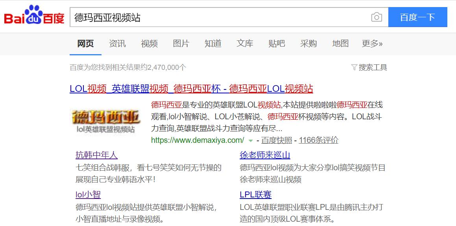Click the search tools filter icon
Image resolution: width=456 pixels, height=226 pixels.
(354, 67)
